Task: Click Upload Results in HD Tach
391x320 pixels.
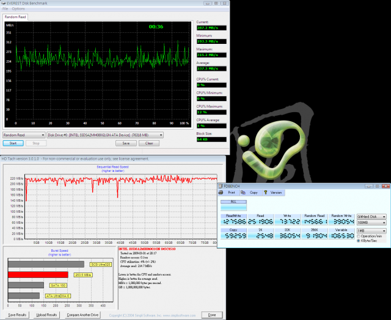Action: (46, 315)
